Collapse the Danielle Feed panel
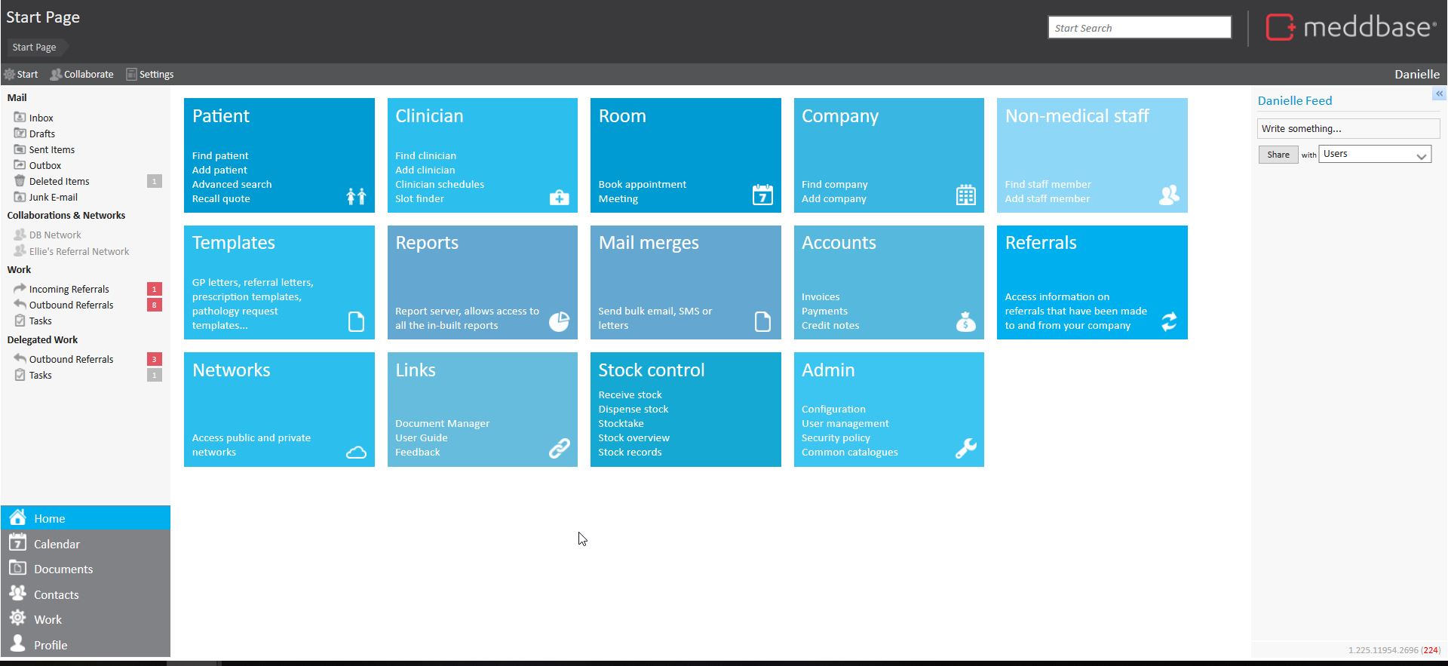This screenshot has width=1448, height=666. [1439, 94]
